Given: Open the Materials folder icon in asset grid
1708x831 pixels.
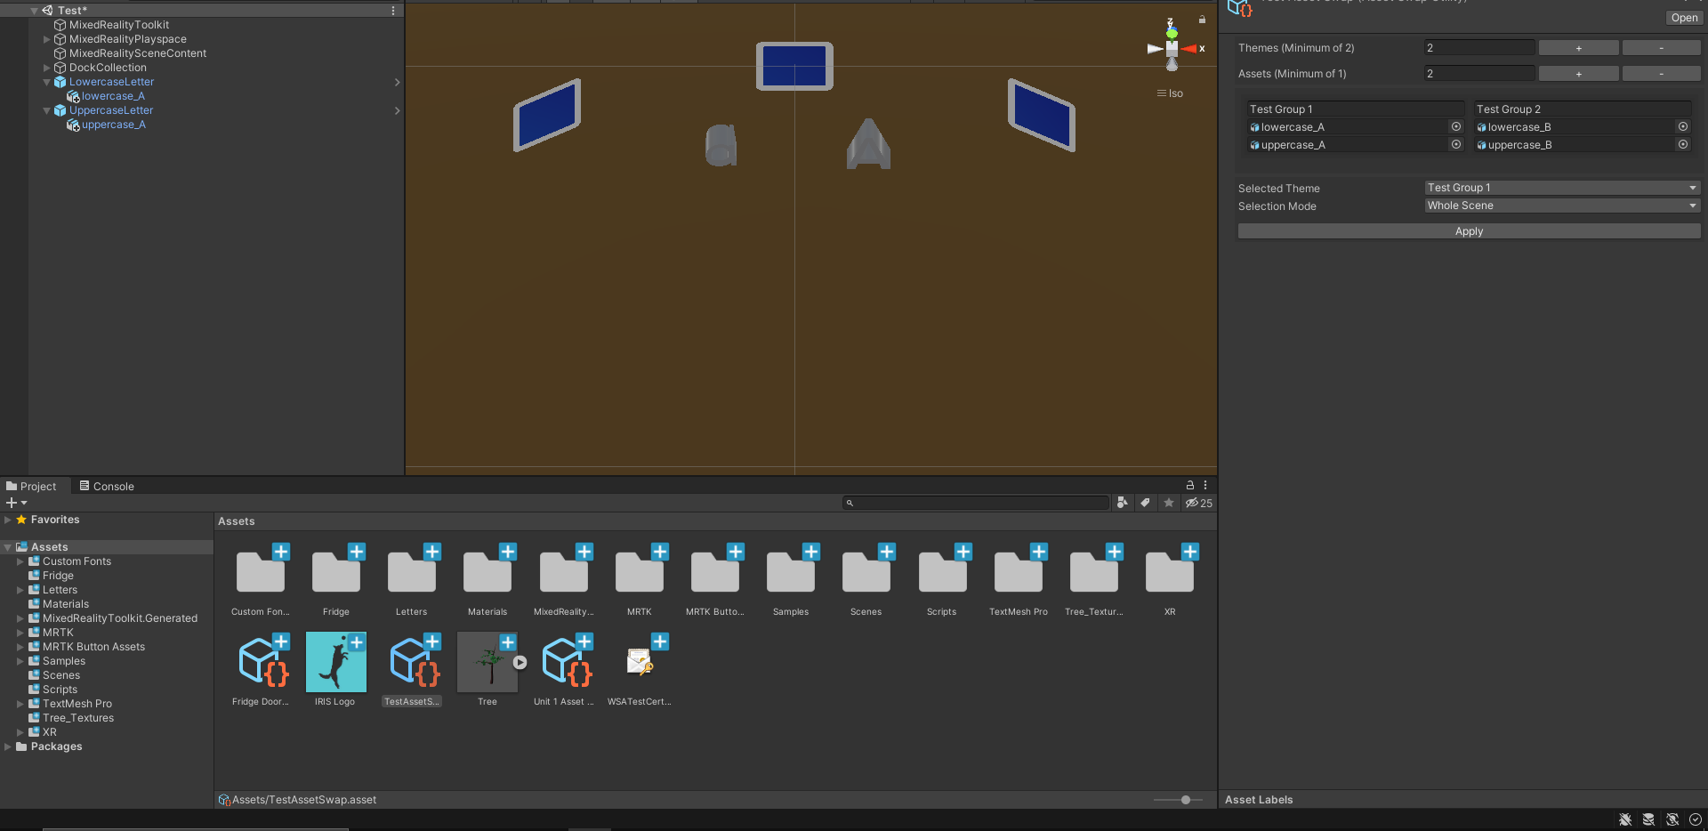Looking at the screenshot, I should (487, 573).
